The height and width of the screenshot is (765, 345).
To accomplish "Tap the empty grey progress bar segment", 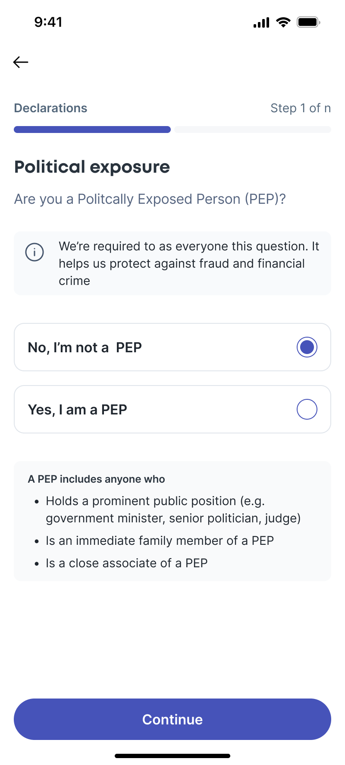I will click(x=253, y=130).
